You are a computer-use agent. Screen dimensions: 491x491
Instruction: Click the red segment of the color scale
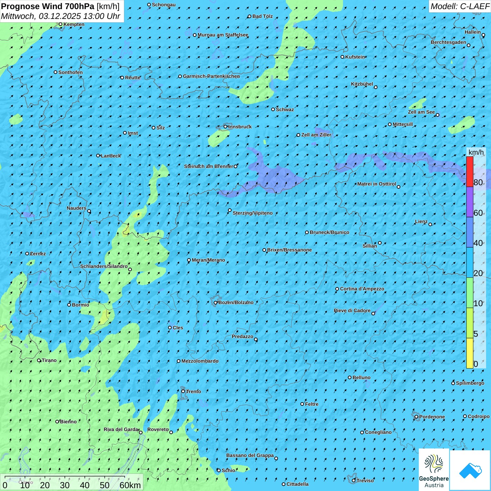[x=470, y=171]
